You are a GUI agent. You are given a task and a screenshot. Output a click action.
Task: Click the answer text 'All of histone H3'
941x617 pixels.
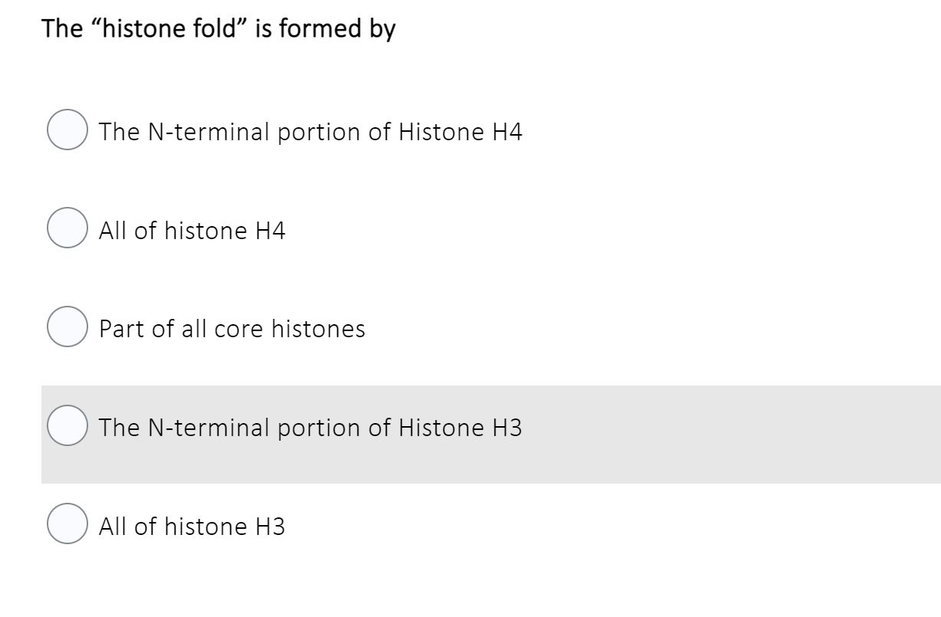point(190,527)
